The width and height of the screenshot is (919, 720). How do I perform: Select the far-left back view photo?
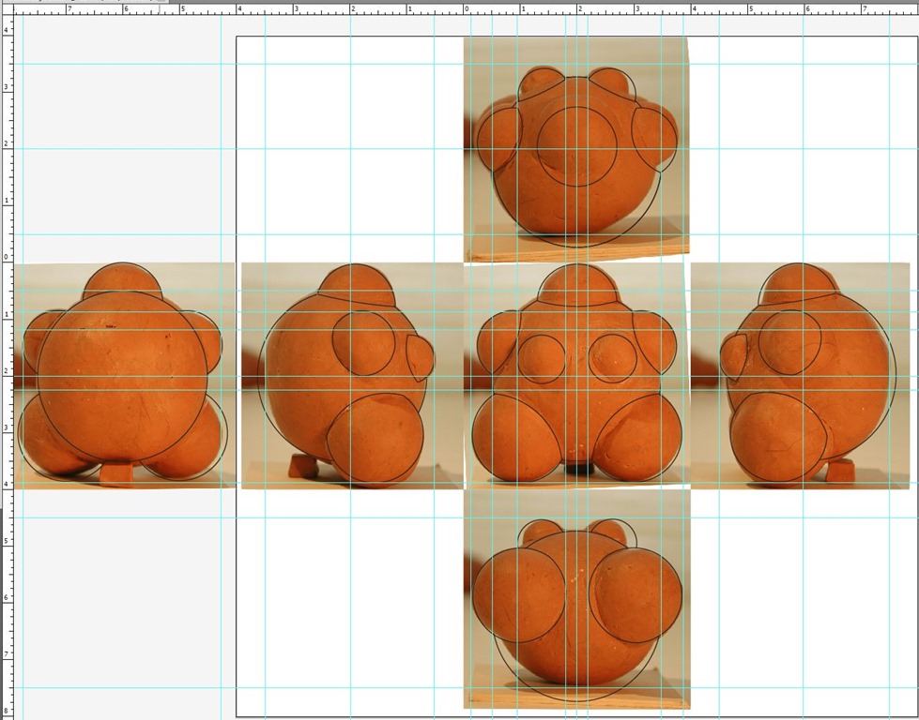[x=122, y=375]
